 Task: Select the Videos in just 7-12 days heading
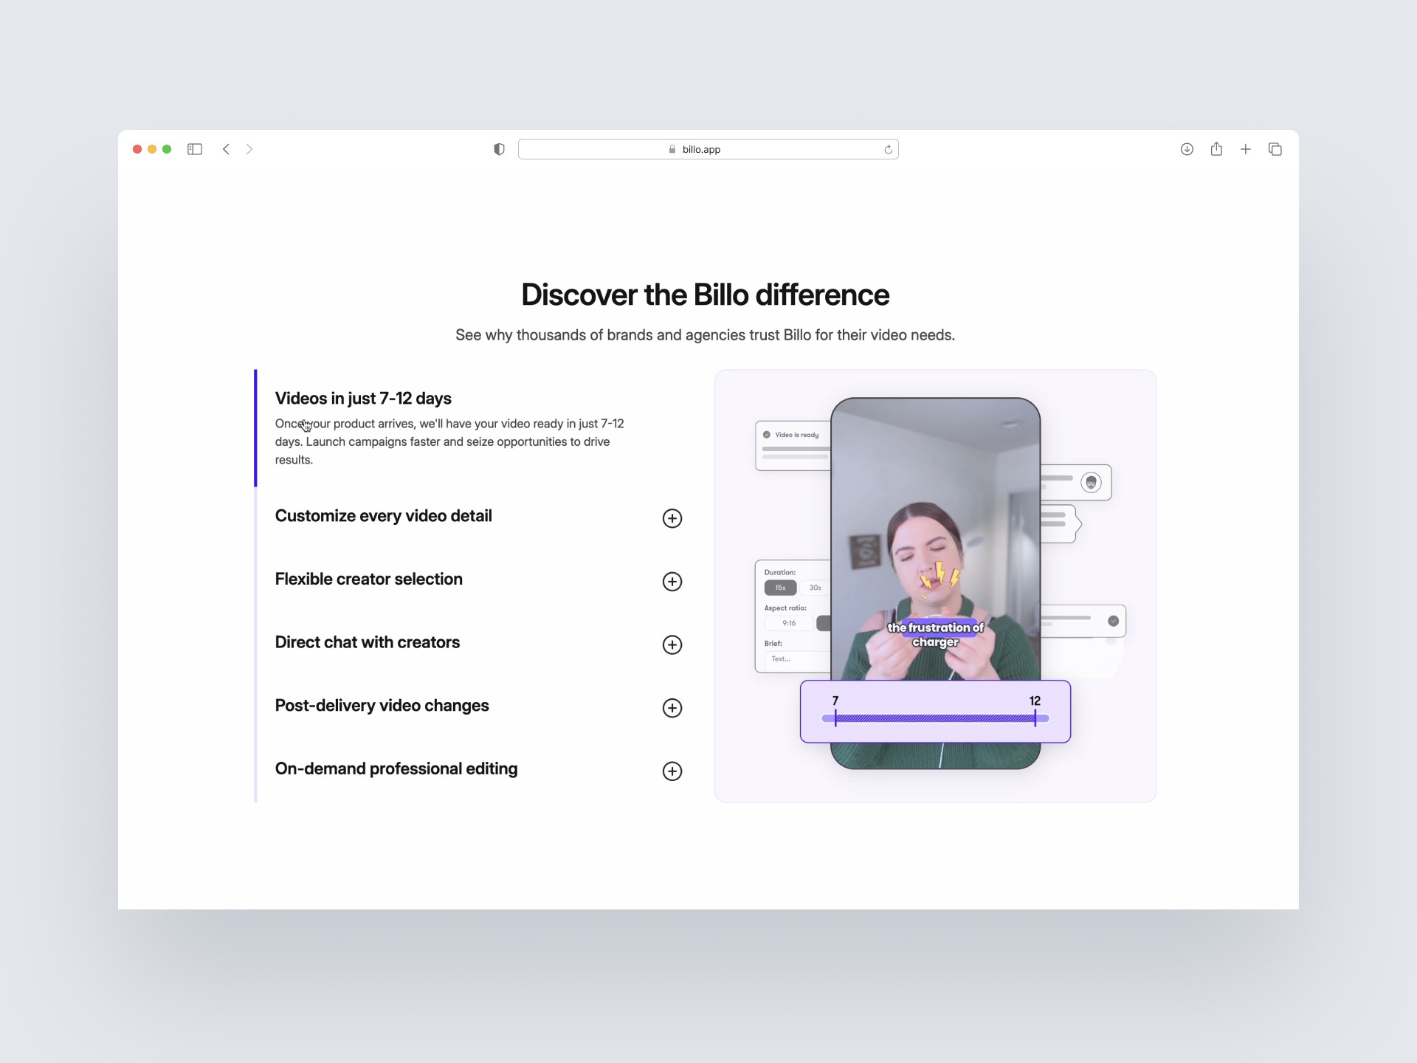point(363,399)
